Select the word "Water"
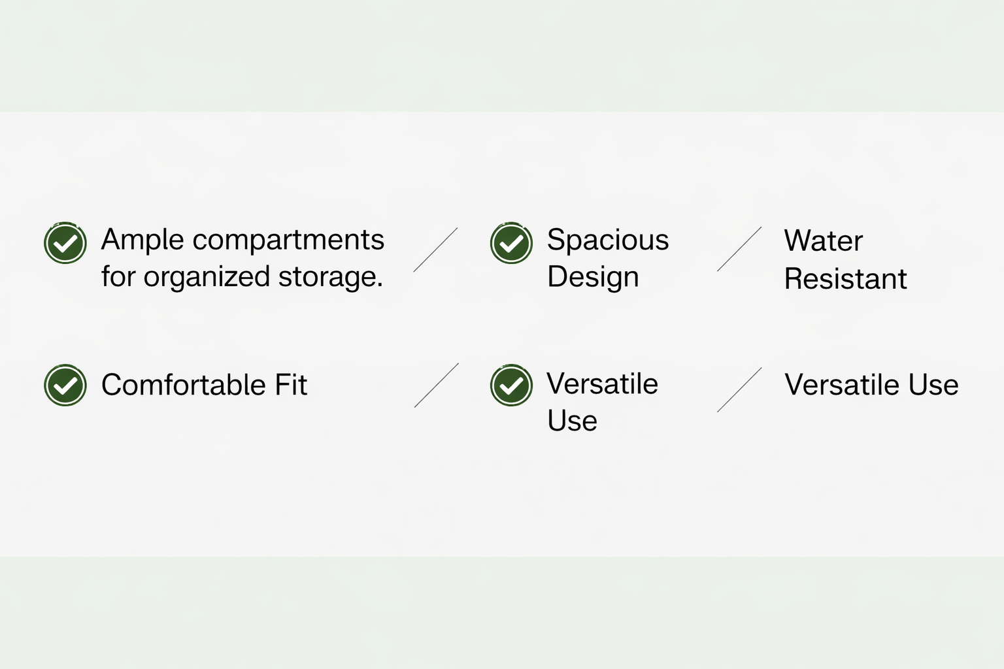This screenshot has height=669, width=1004. coord(823,241)
